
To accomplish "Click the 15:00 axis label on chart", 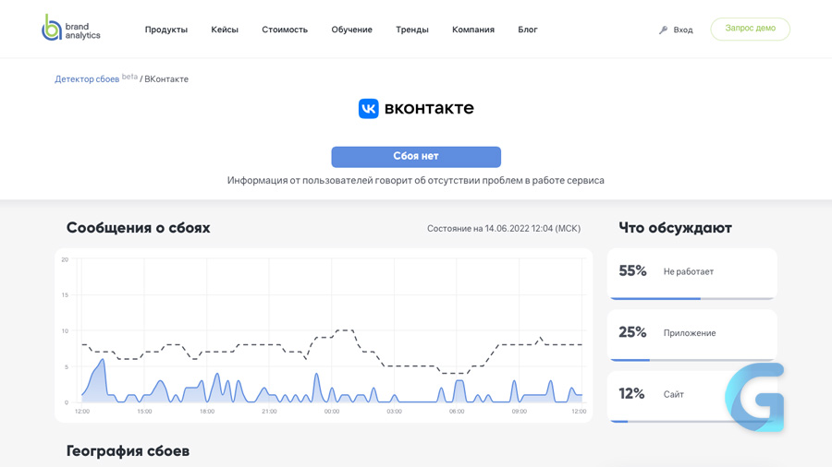I will point(144,412).
